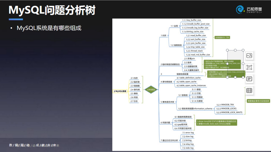Click the '6.4 不同索引锁冲突' node
This screenshot has height=152, width=271.
point(183,128)
